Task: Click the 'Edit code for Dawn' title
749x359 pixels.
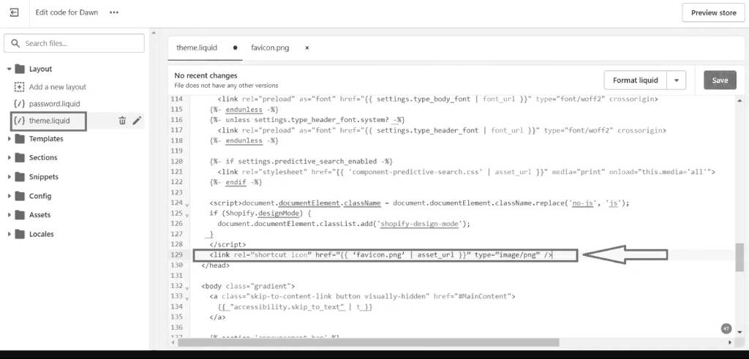Action: [x=67, y=12]
